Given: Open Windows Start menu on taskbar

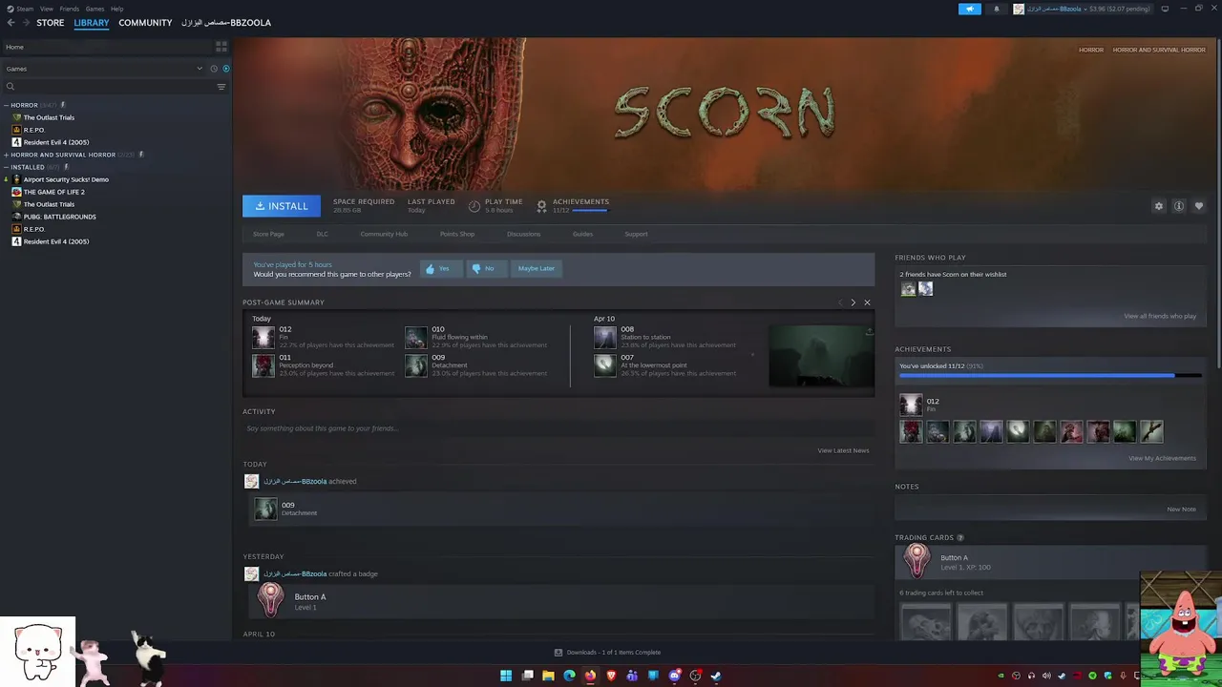Looking at the screenshot, I should click(x=506, y=676).
